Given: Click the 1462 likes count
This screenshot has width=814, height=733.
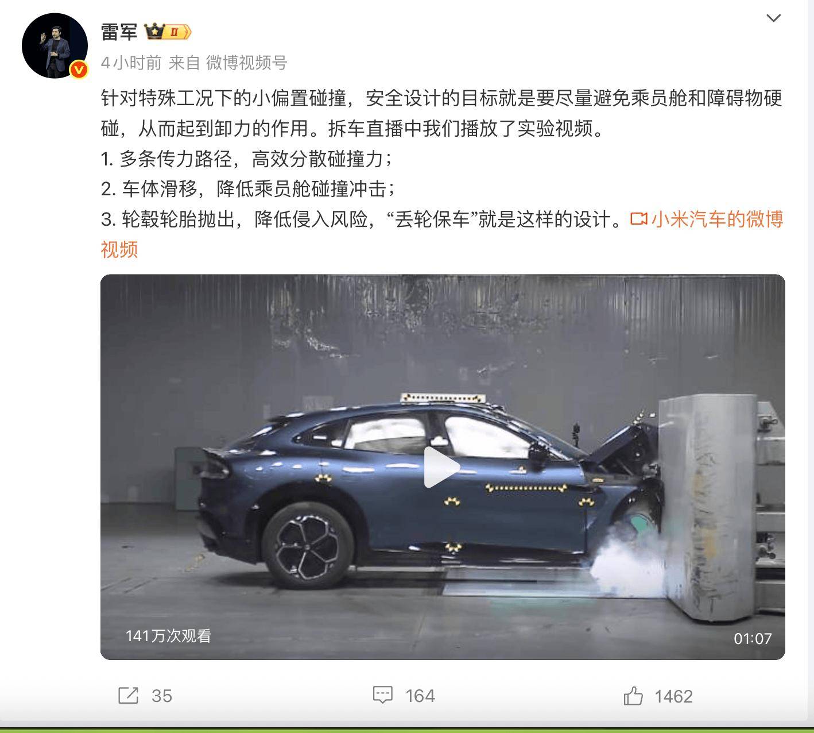Looking at the screenshot, I should click(674, 696).
